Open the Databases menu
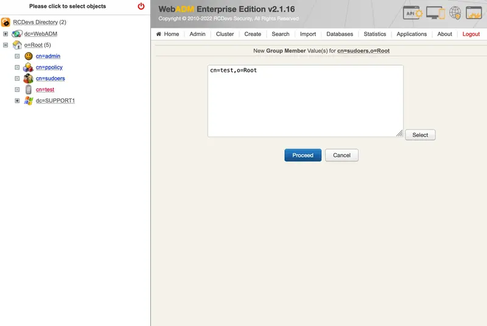 [340, 34]
